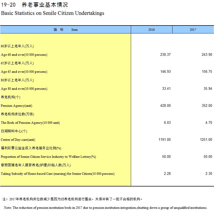Select the 243.90 value in the 2017 column

point(207,55)
